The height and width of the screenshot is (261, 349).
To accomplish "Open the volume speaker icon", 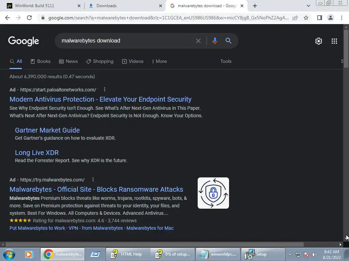I will (x=315, y=255).
